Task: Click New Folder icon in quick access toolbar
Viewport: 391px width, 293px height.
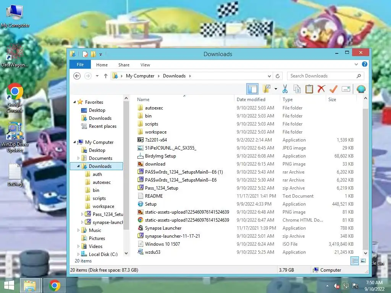Action: [93, 54]
